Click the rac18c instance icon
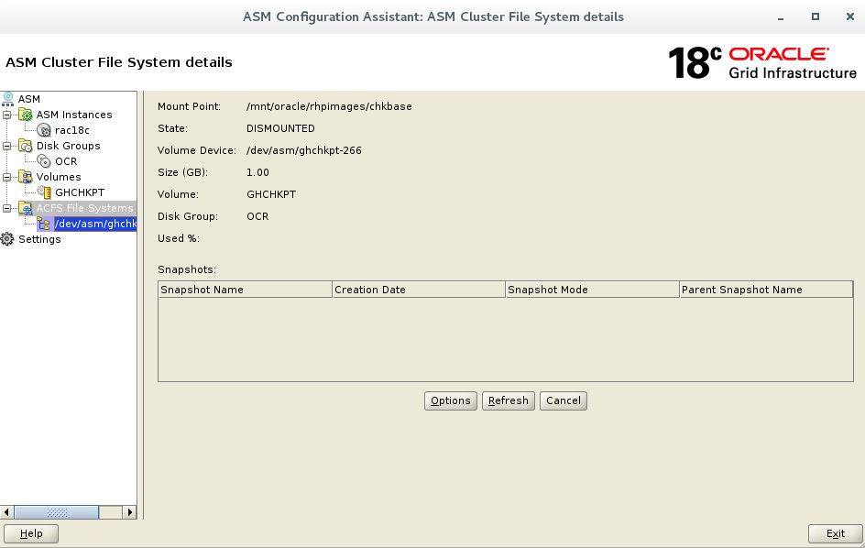Screen dimensions: 865x548 pos(44,130)
